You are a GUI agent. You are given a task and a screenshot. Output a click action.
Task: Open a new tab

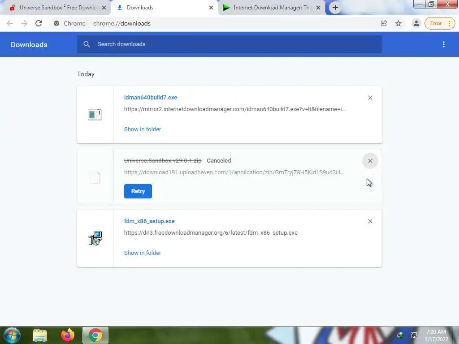[x=335, y=8]
